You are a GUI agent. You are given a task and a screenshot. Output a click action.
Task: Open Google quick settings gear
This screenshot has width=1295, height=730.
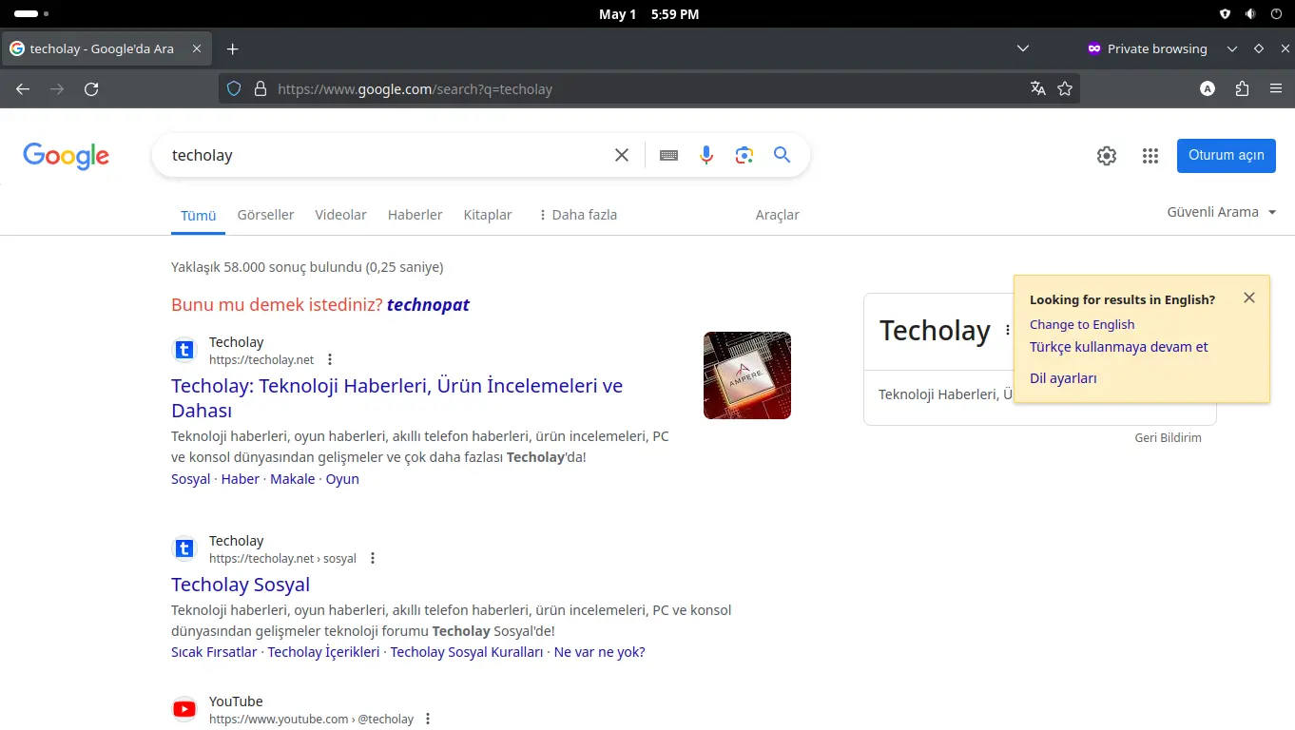pyautogui.click(x=1107, y=156)
